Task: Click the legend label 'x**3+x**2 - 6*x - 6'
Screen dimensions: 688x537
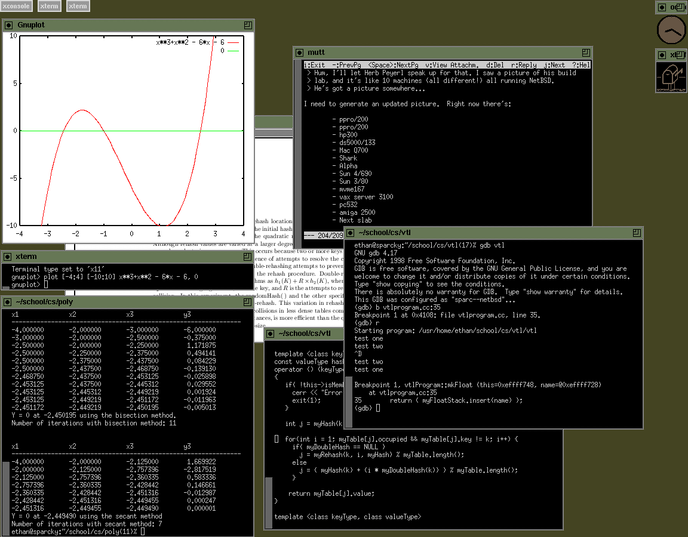Action: tap(190, 42)
